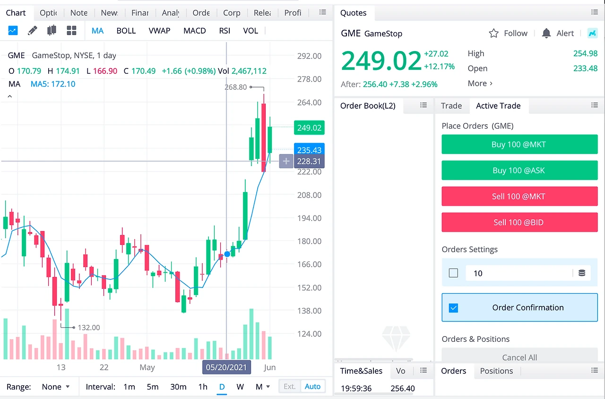605x399 pixels.
Task: Toggle Ext. extended hours display
Action: pyautogui.click(x=290, y=386)
